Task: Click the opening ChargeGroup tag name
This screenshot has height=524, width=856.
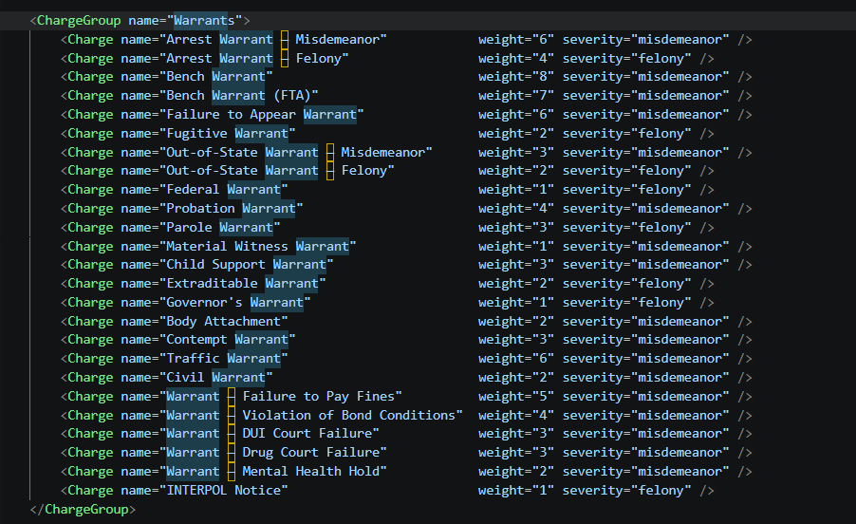Action: point(79,21)
